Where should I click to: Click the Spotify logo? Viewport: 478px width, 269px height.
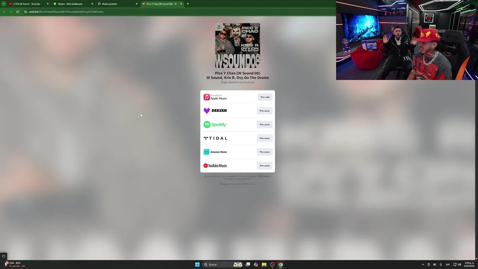(215, 124)
